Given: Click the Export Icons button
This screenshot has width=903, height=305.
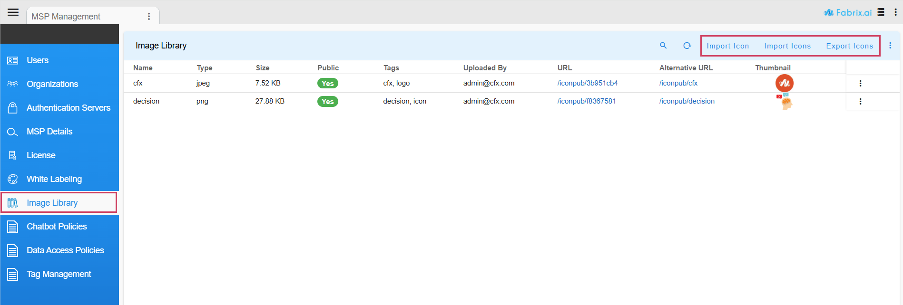Looking at the screenshot, I should pos(849,46).
